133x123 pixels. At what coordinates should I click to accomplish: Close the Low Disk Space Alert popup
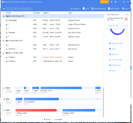tap(127, 14)
